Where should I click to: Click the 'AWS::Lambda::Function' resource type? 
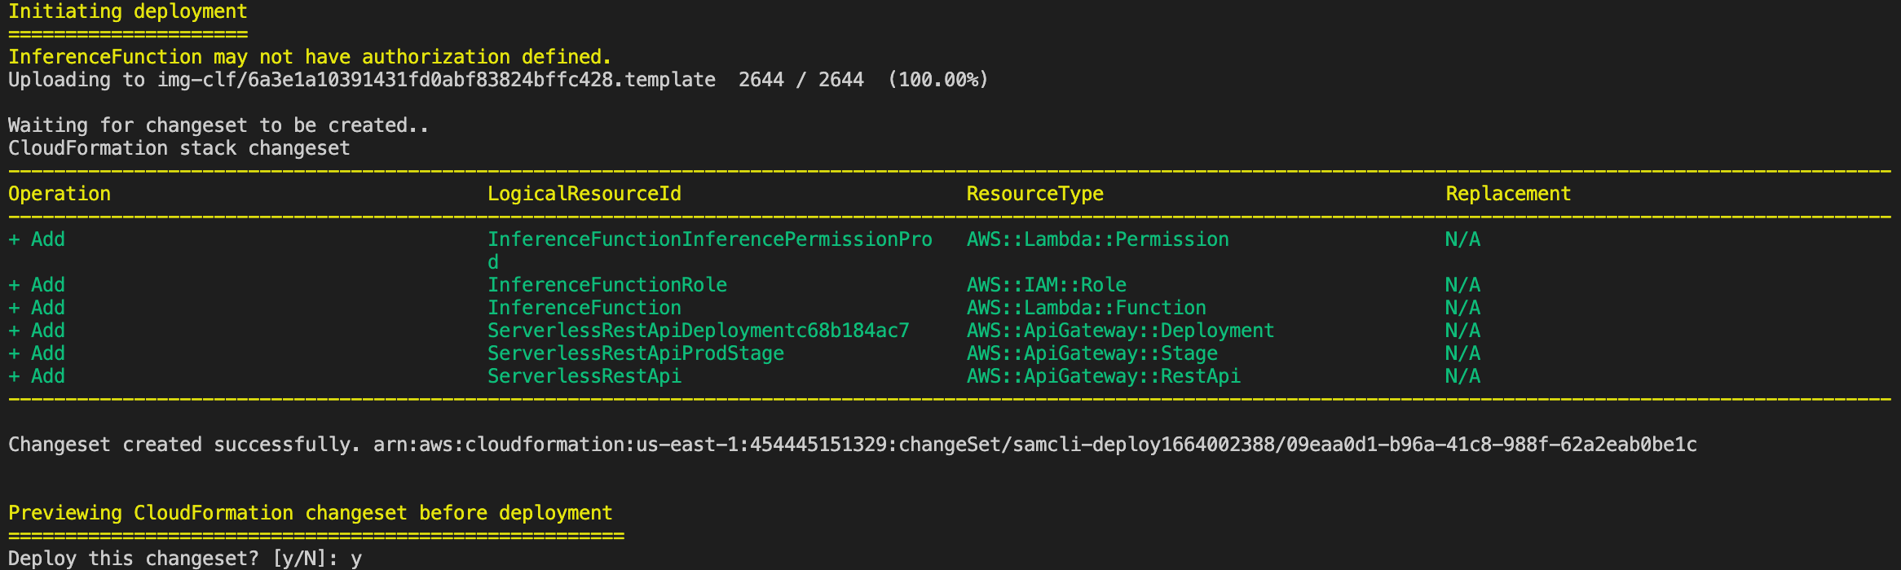click(1087, 308)
